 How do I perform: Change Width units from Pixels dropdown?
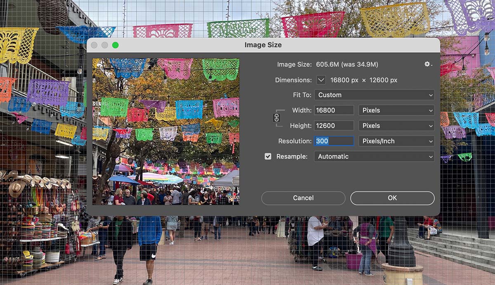(x=396, y=110)
